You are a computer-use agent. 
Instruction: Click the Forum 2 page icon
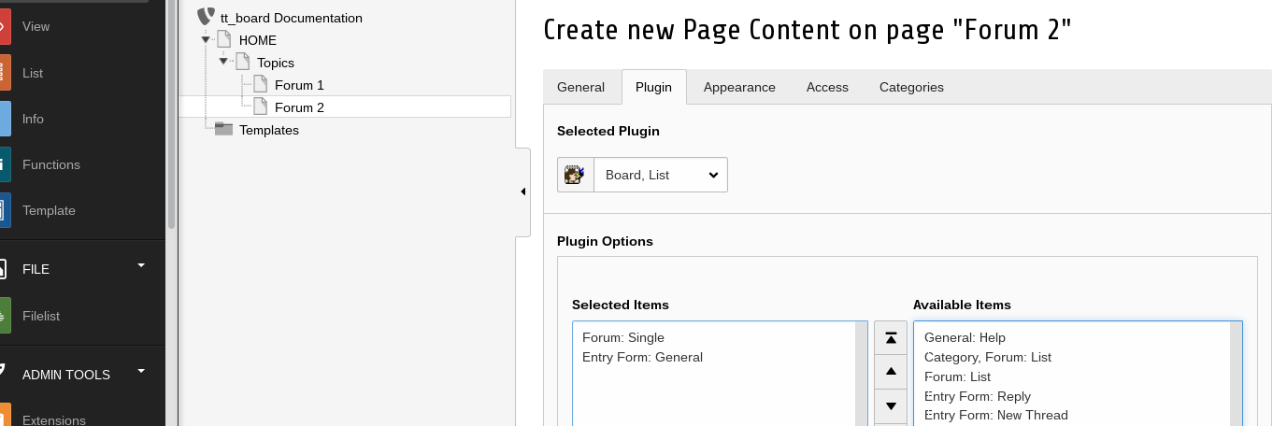[x=261, y=106]
